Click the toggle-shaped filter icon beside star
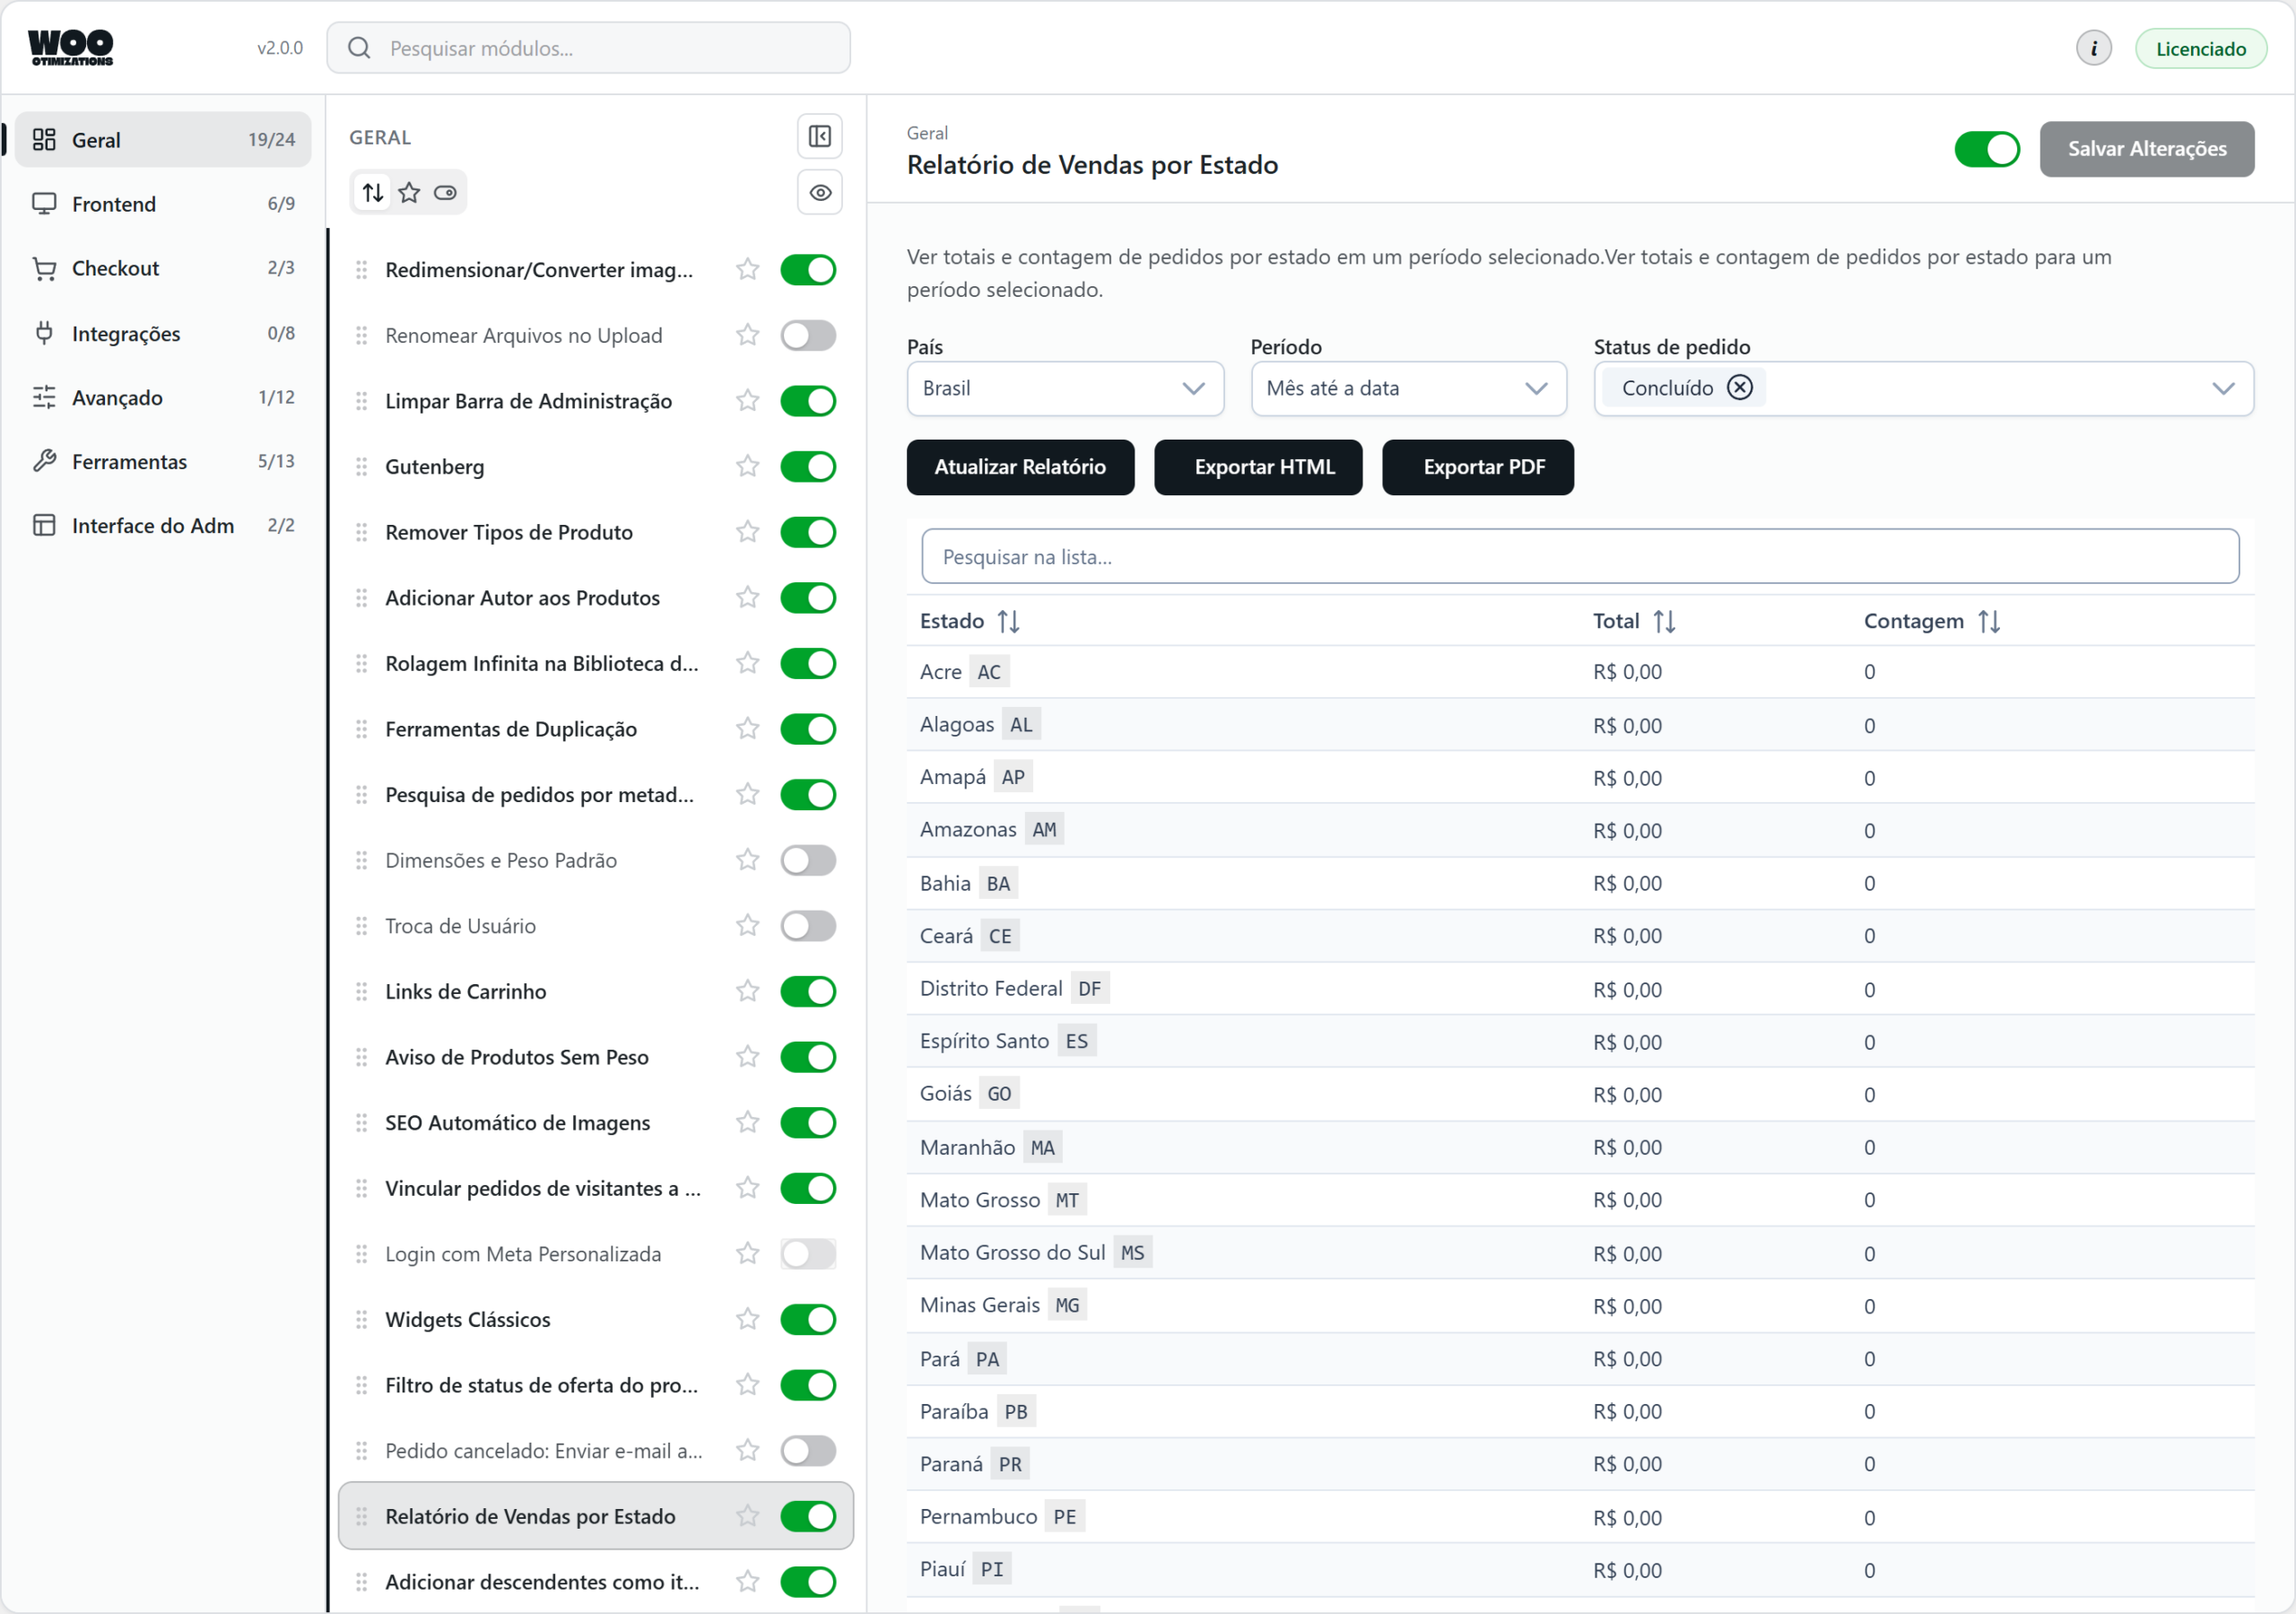Screen dimensions: 2296x1614 [445, 192]
